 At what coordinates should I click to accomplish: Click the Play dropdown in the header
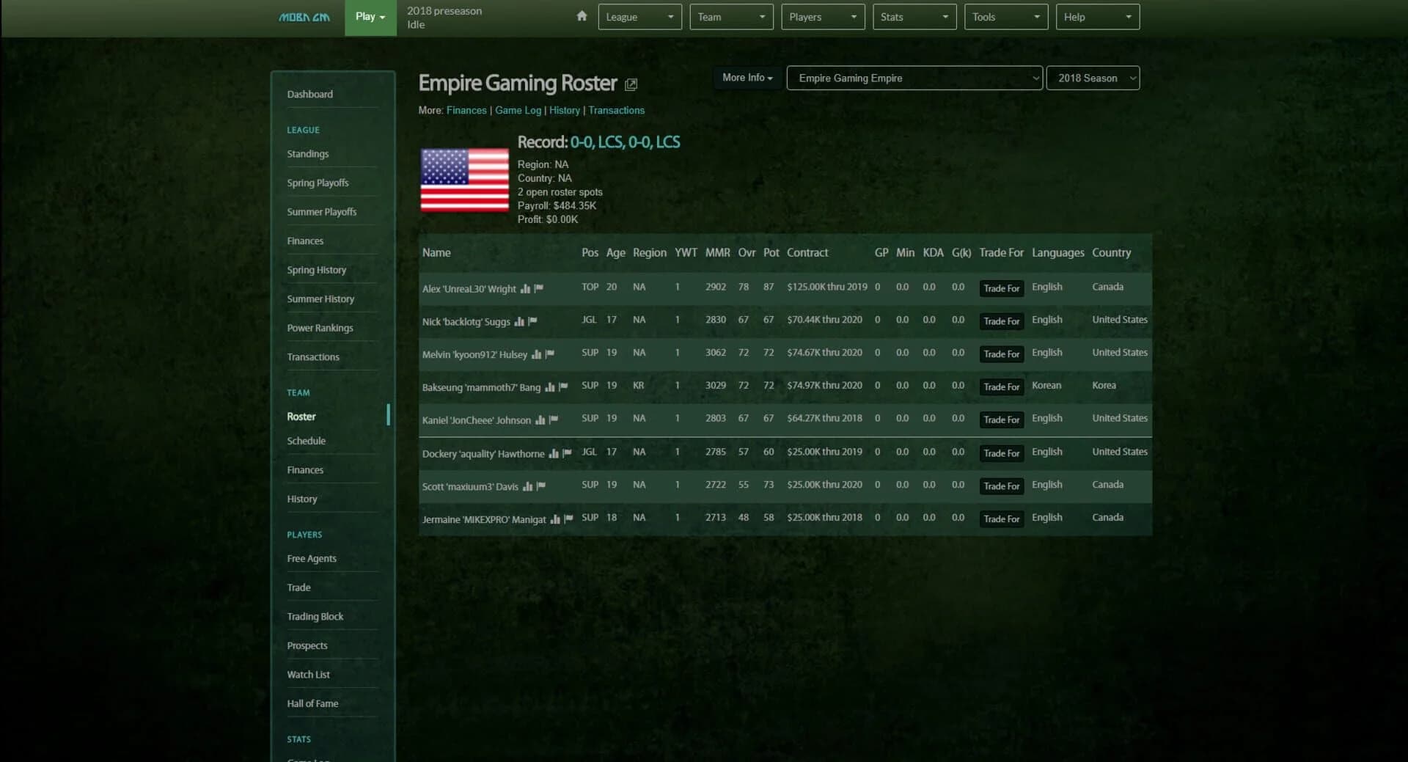point(370,16)
